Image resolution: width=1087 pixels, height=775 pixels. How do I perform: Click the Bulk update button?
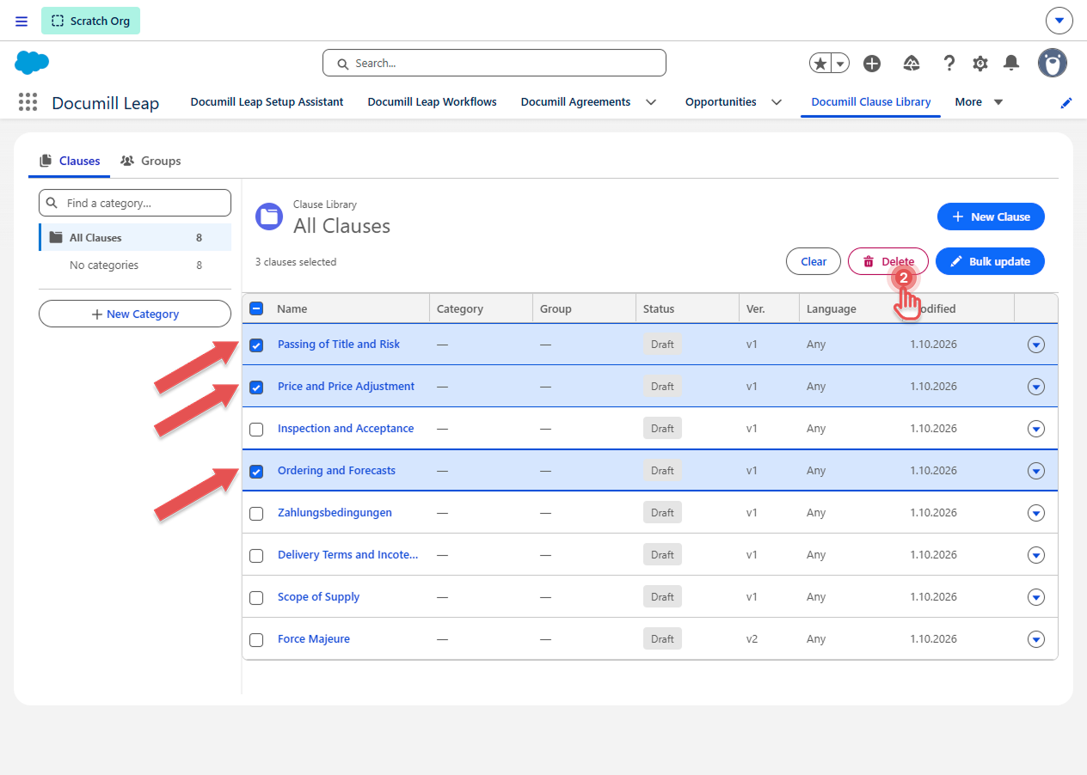point(990,261)
